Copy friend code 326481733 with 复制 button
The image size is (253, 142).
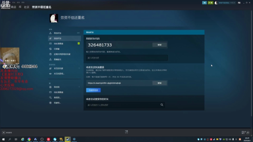160,45
